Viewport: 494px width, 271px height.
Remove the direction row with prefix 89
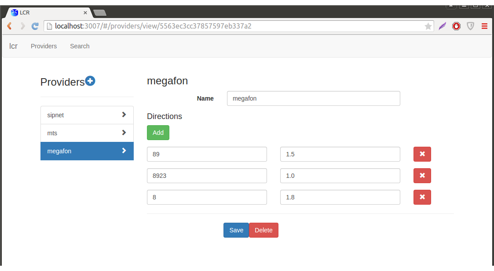tap(422, 154)
